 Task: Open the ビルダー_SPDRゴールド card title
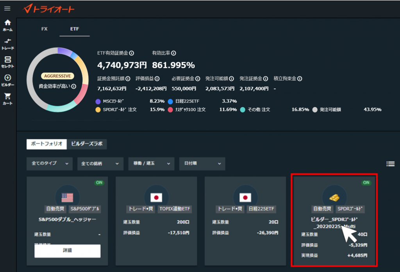334,223
